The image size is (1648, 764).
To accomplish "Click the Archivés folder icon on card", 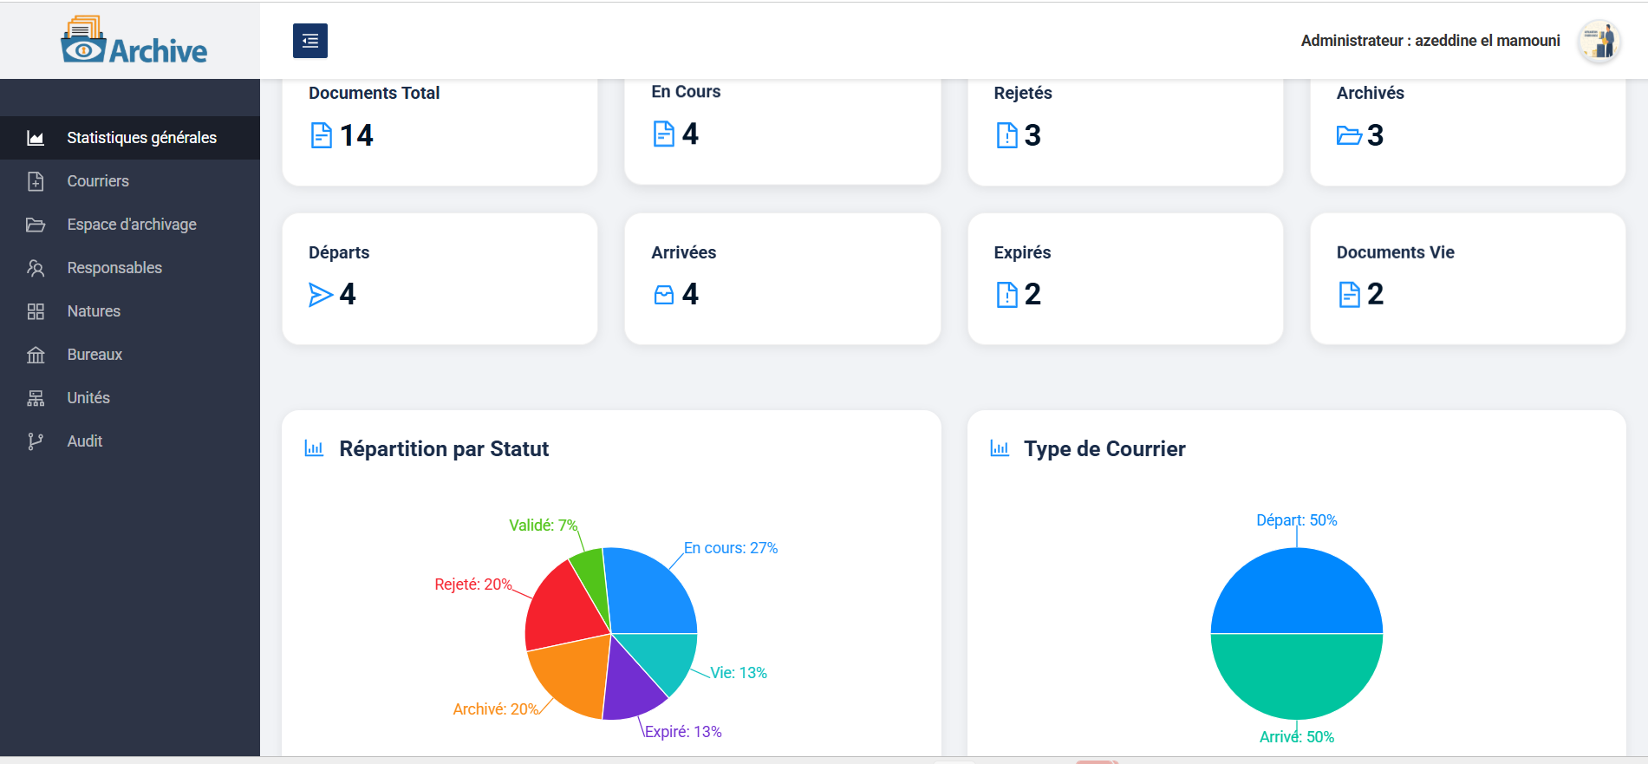I will coord(1349,135).
